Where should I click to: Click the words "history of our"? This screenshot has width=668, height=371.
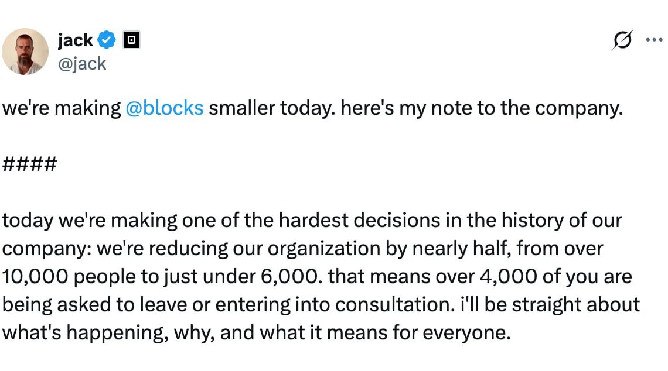tap(562, 221)
